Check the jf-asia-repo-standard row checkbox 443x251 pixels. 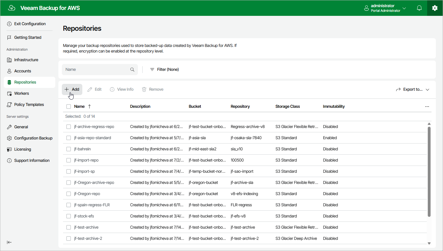pyautogui.click(x=69, y=138)
